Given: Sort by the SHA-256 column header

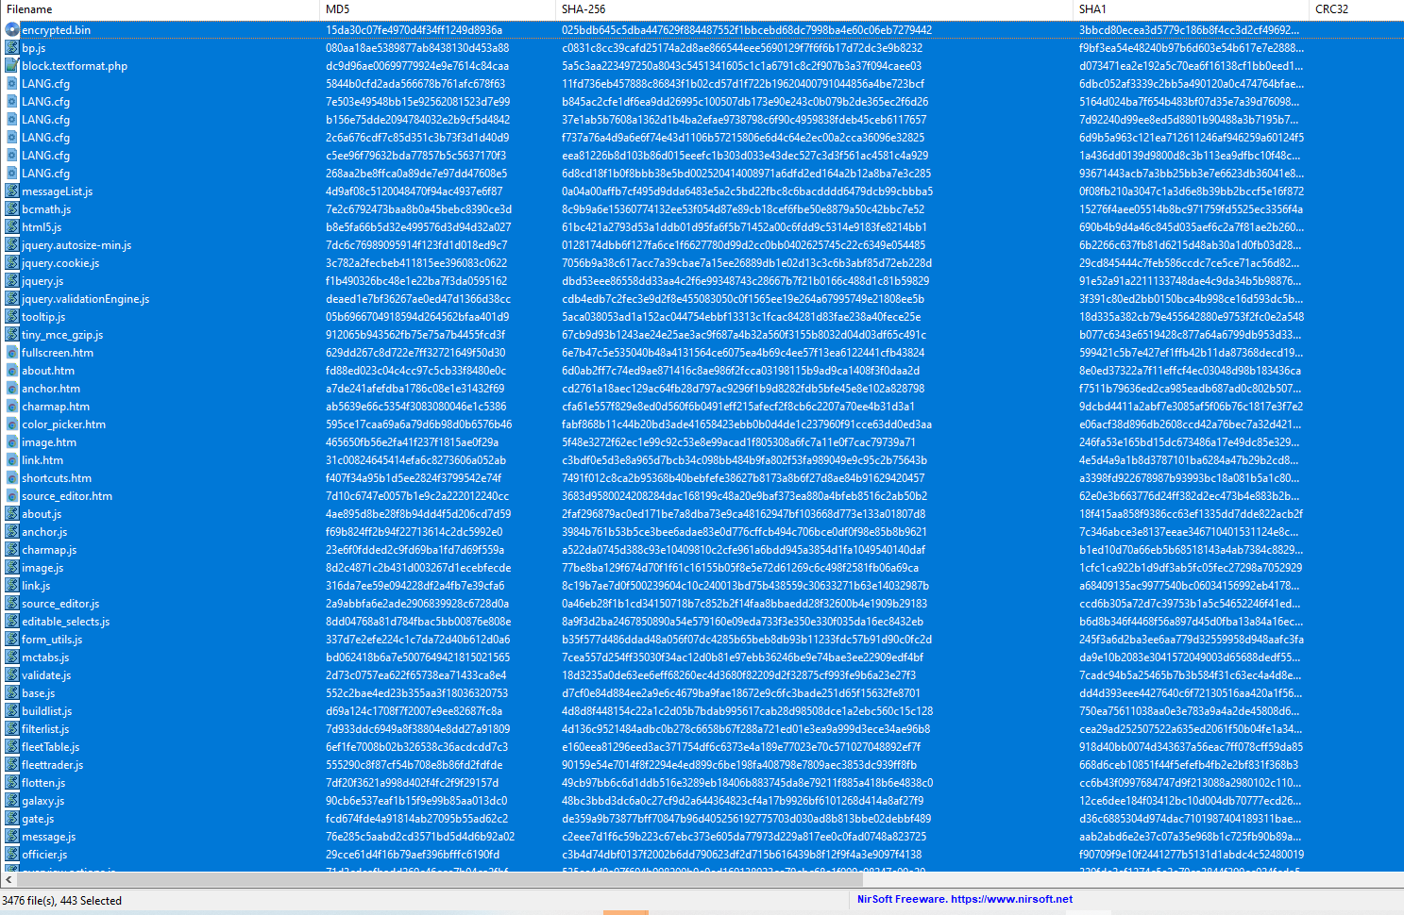Looking at the screenshot, I should [x=812, y=9].
